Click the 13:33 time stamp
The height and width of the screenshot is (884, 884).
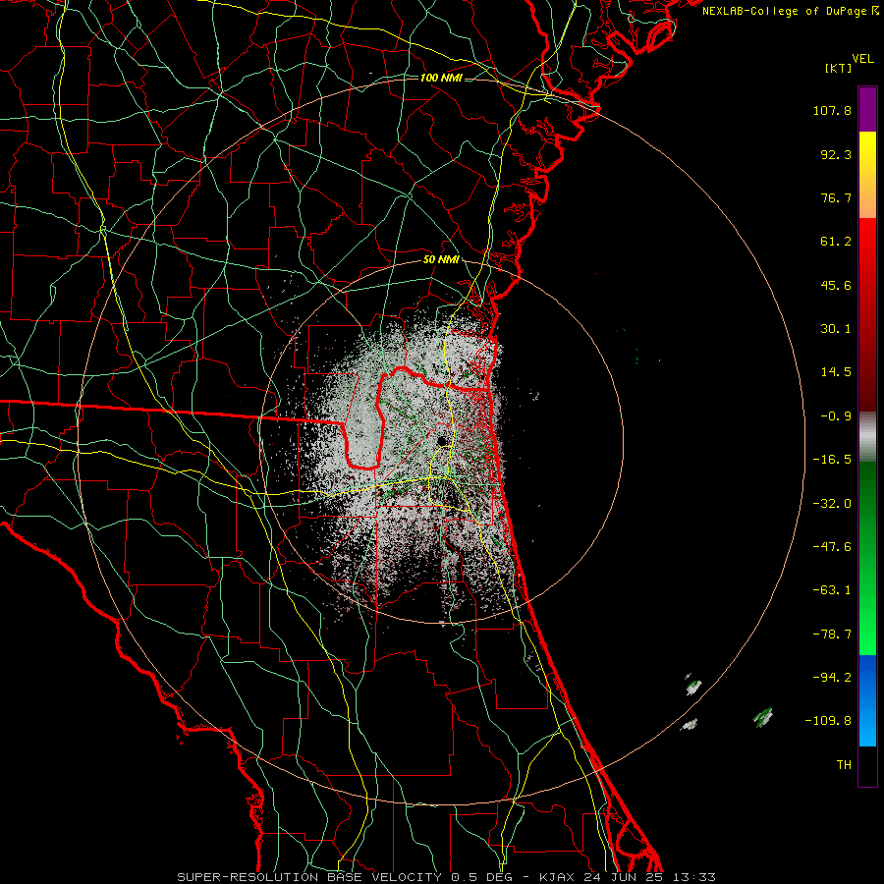click(695, 877)
